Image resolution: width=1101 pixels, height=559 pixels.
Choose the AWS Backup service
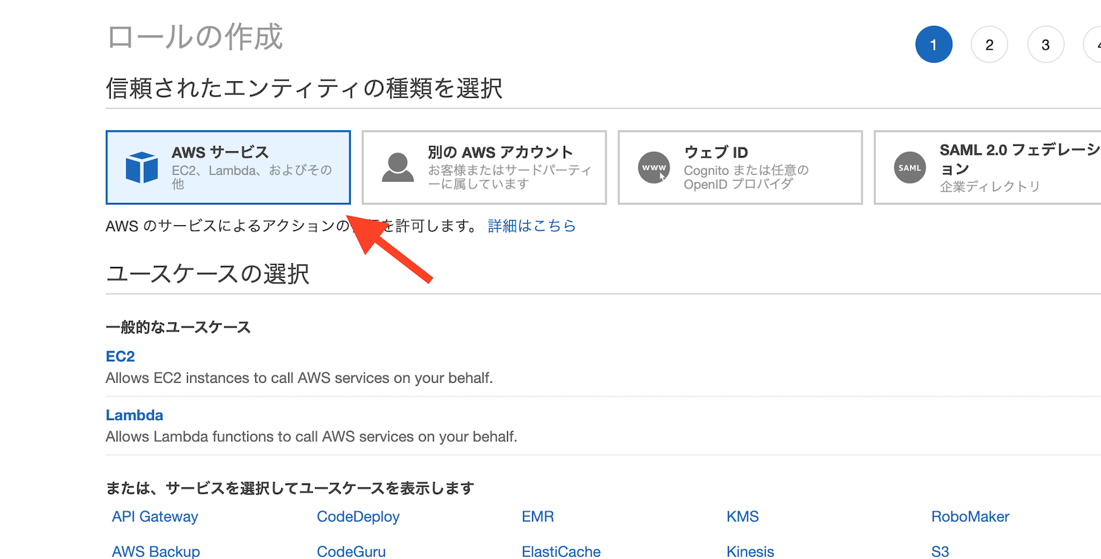click(x=155, y=551)
